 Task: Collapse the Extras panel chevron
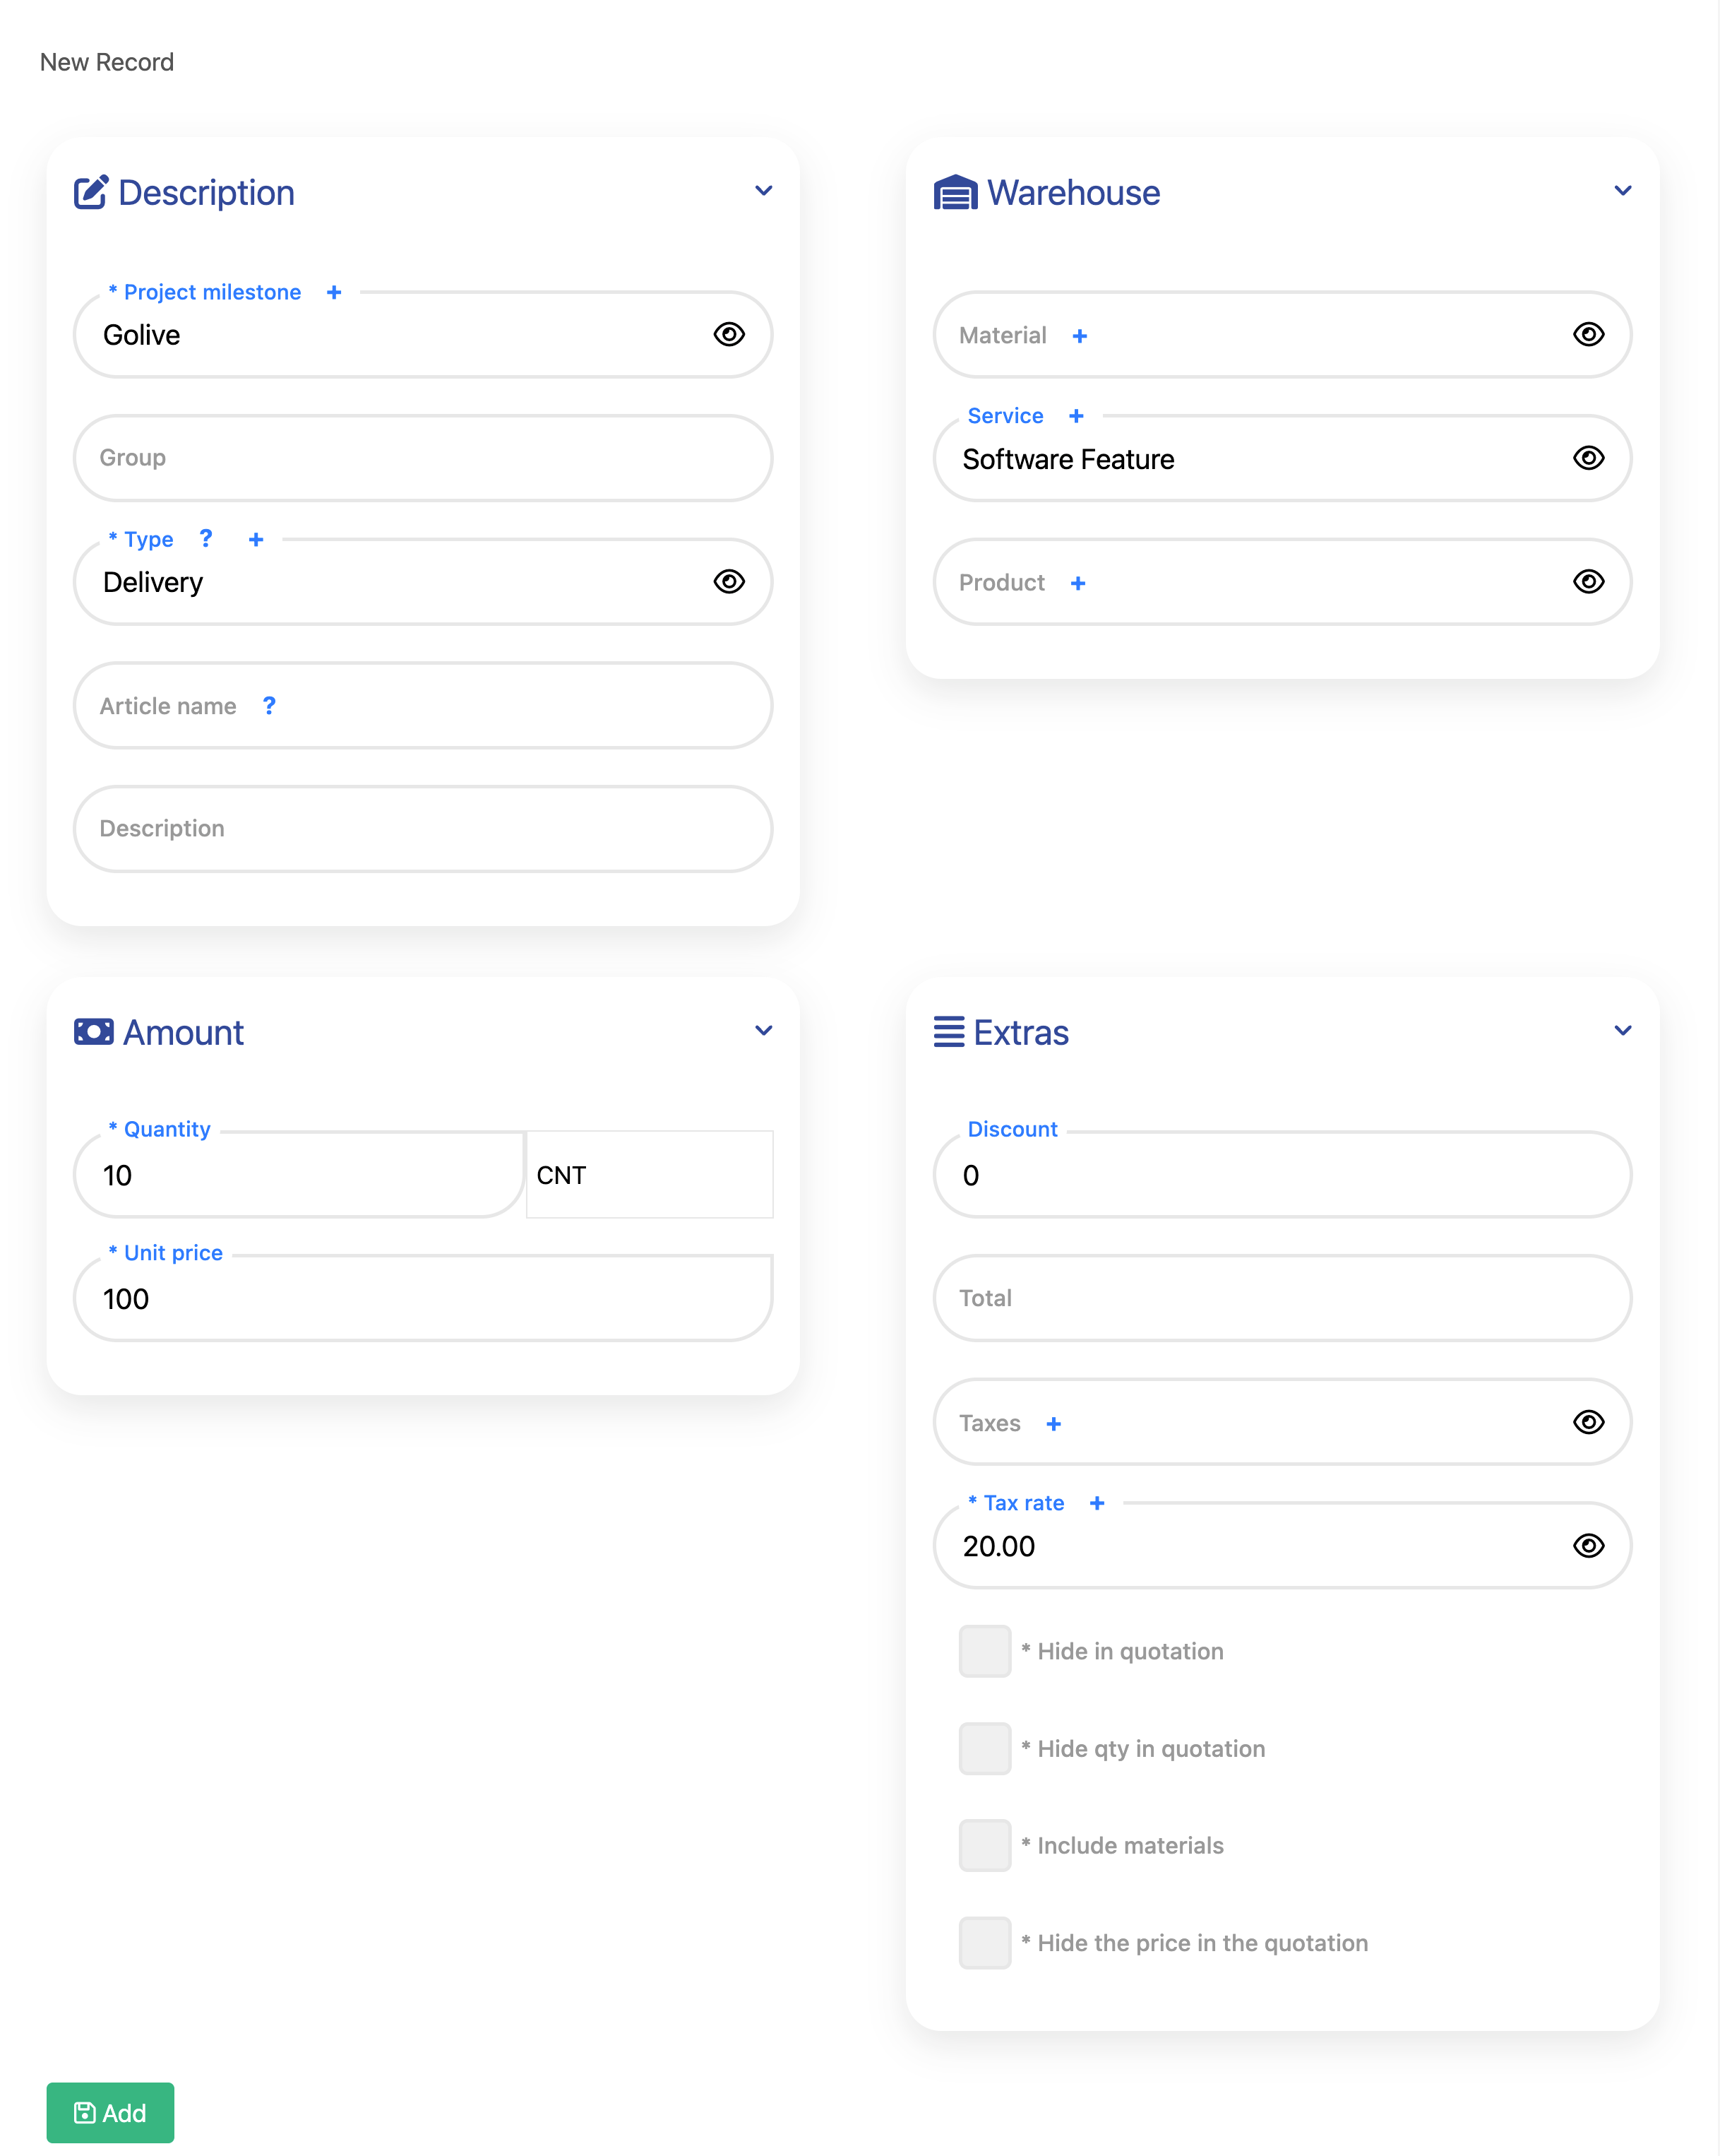click(1623, 1031)
